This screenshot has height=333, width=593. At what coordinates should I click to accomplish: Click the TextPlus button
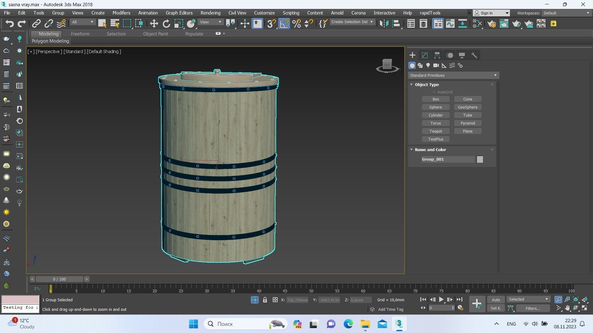(x=436, y=139)
